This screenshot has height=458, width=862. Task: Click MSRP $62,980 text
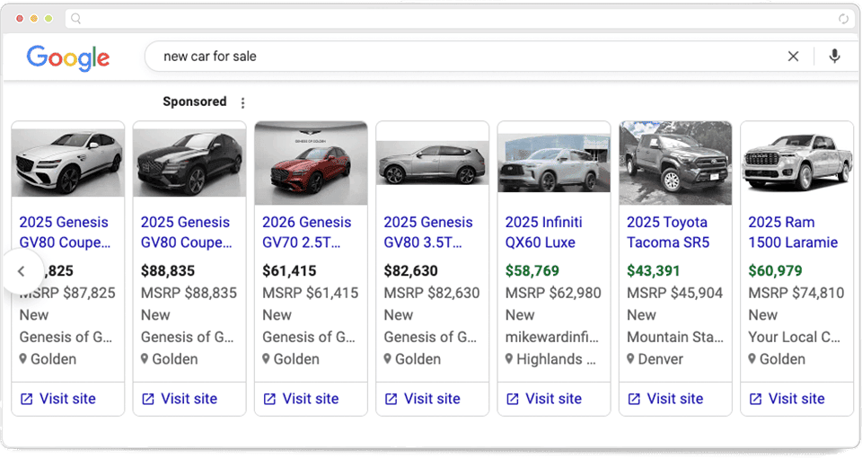click(x=553, y=293)
